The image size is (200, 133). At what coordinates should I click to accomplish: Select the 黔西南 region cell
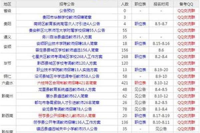(x=7, y=116)
